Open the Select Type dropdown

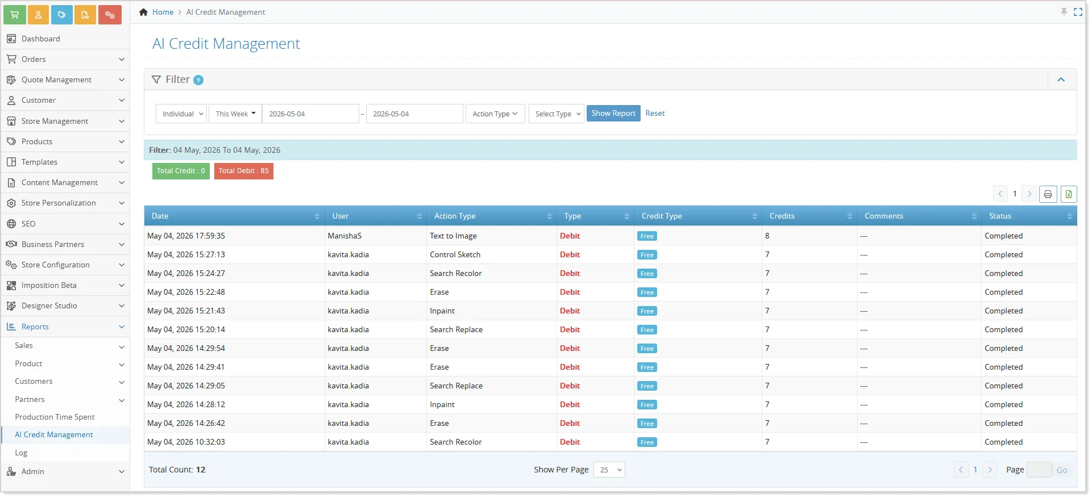coord(557,114)
